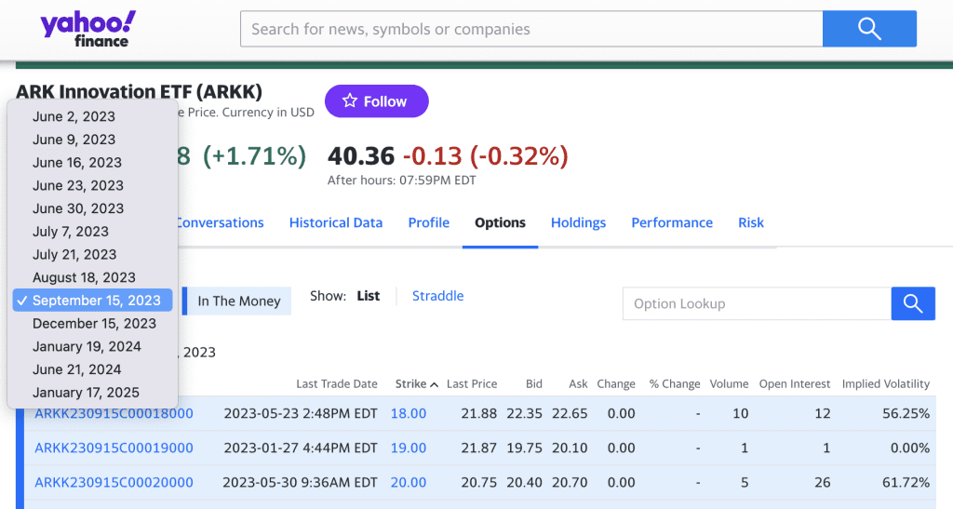Select June 9, 2023 expiration date
953x509 pixels.
(x=92, y=139)
